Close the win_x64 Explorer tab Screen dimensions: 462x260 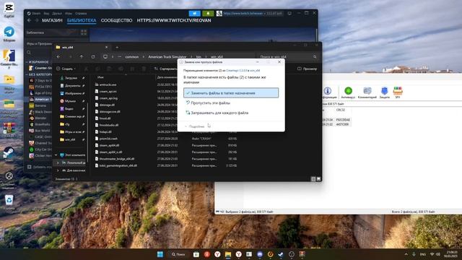coord(106,47)
